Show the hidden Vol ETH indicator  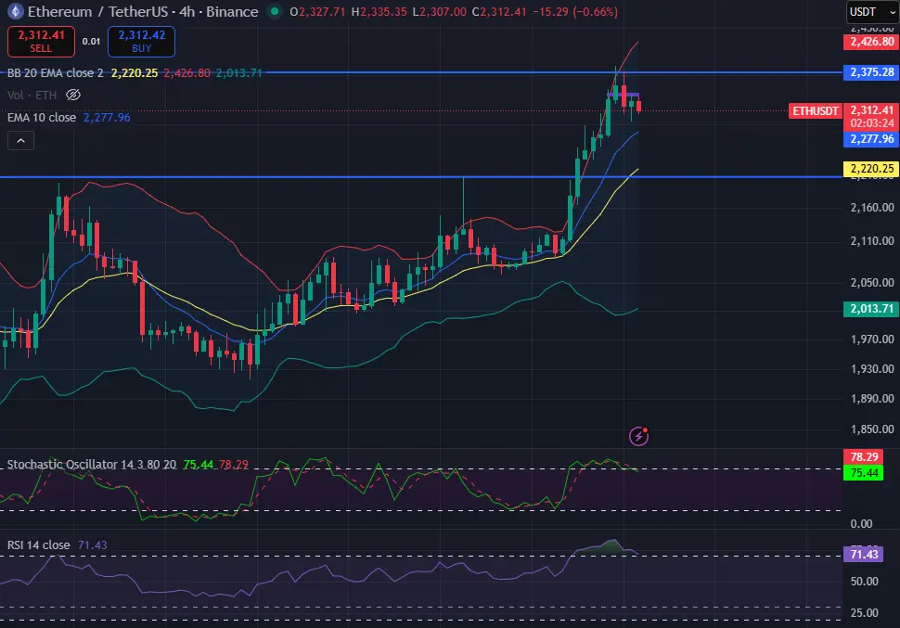[74, 95]
